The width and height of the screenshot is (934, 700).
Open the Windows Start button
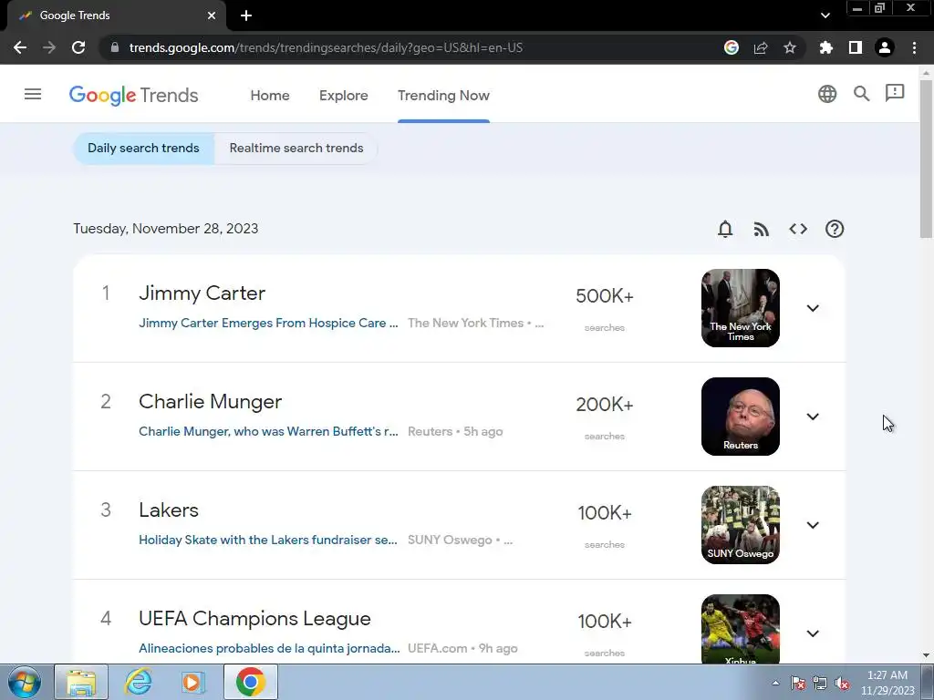[25, 682]
